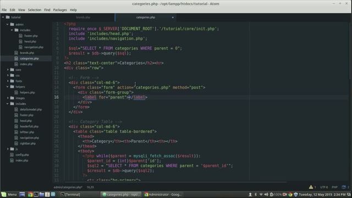Open rightbar.php in the tree view

pos(28,143)
